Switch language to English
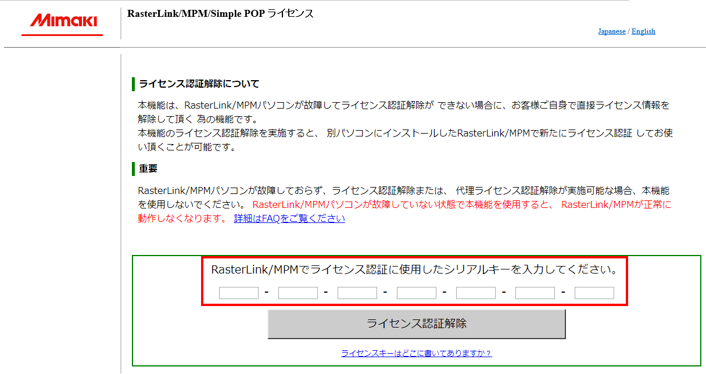 pyautogui.click(x=643, y=31)
